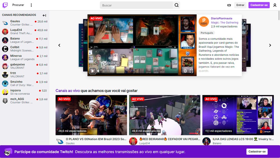Click Baiano name under the third stream card

click(217, 143)
